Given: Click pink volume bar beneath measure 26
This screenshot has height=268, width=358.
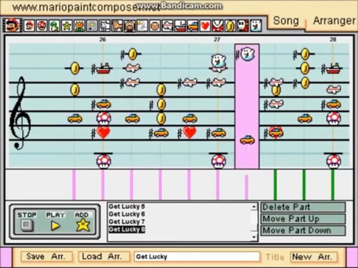Looking at the screenshot, I should [103, 185].
